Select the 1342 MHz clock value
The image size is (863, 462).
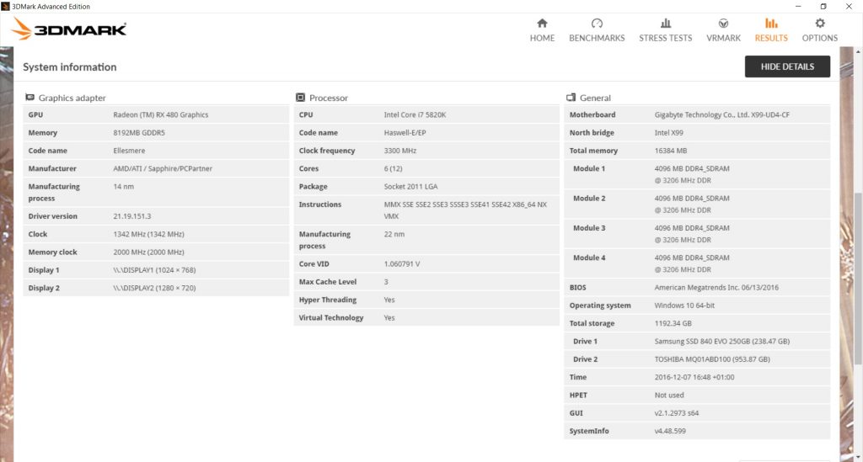pyautogui.click(x=148, y=234)
